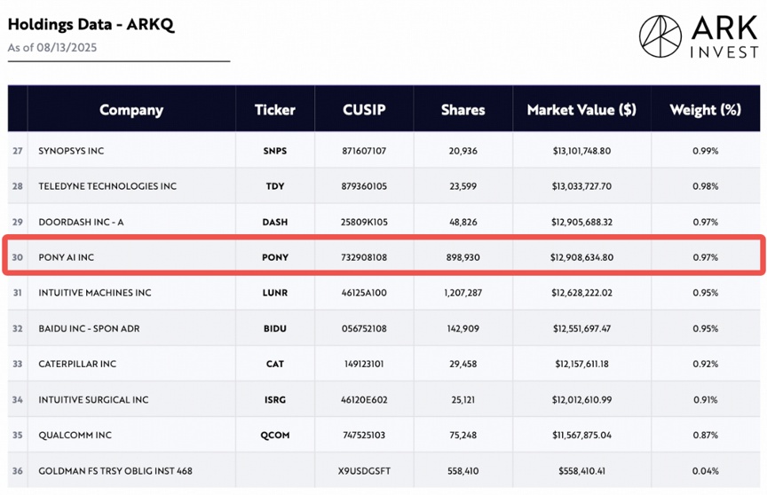
Task: Click the Company column header
Action: pos(131,110)
